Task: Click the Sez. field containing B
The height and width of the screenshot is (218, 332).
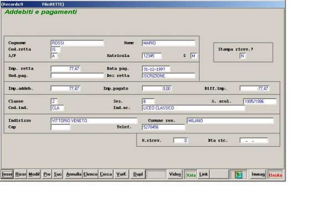Action: [148, 101]
